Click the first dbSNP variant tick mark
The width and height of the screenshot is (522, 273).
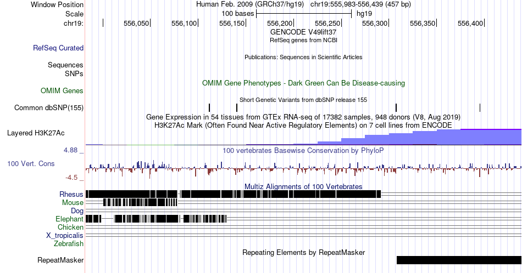point(209,107)
